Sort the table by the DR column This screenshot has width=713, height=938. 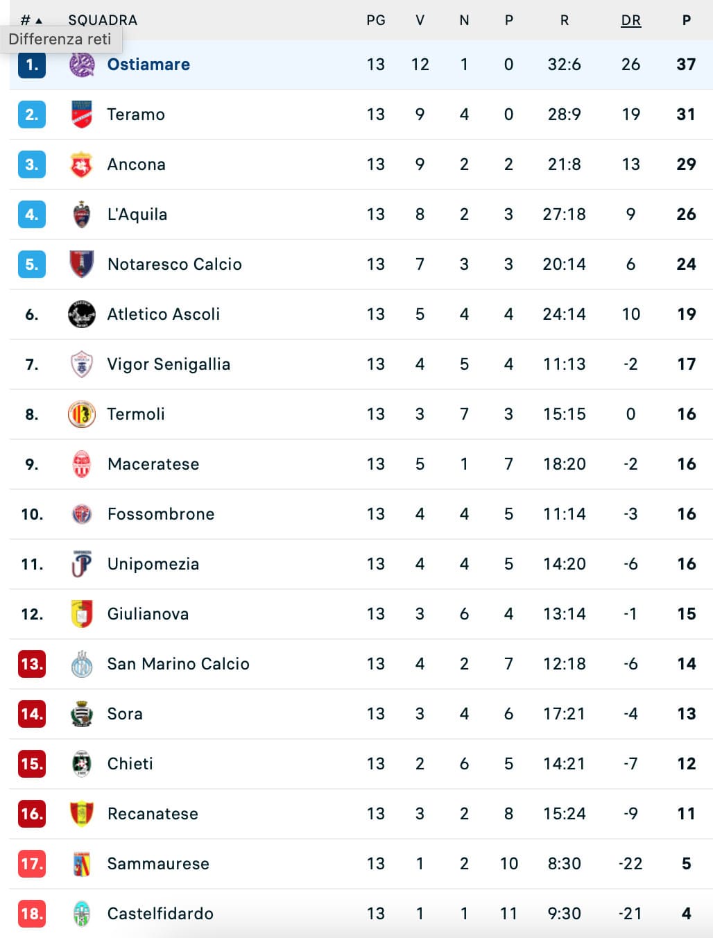click(630, 20)
